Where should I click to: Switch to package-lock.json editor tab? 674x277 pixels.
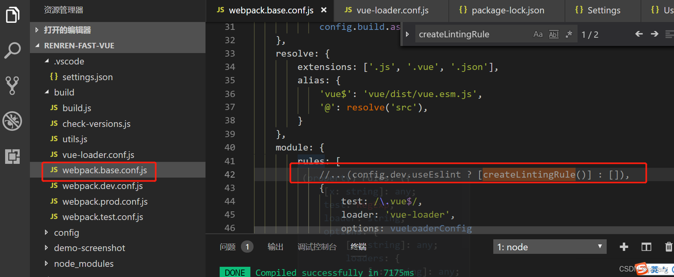pos(507,11)
